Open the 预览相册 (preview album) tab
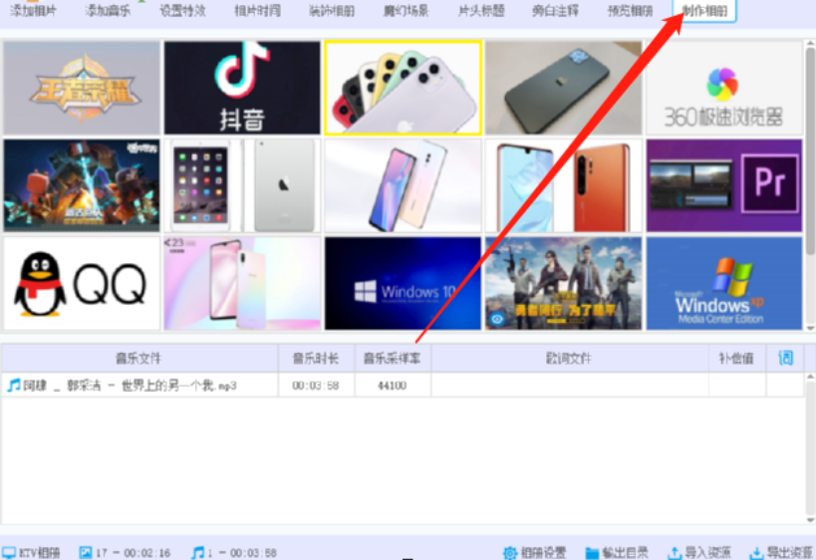This screenshot has height=560, width=816. coord(630,10)
